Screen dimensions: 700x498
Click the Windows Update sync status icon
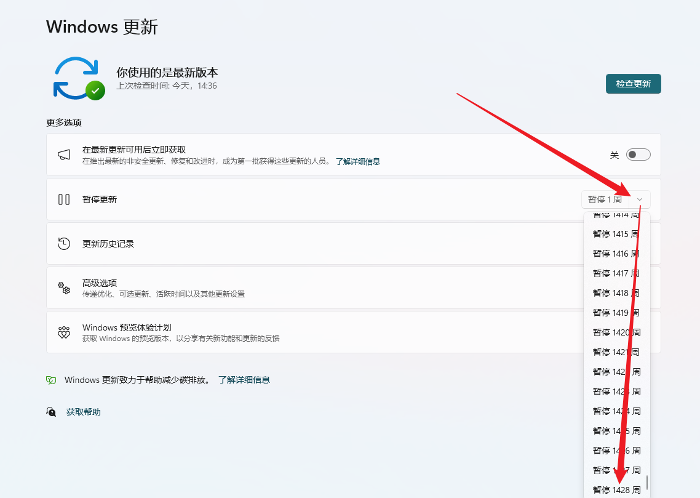[x=79, y=78]
